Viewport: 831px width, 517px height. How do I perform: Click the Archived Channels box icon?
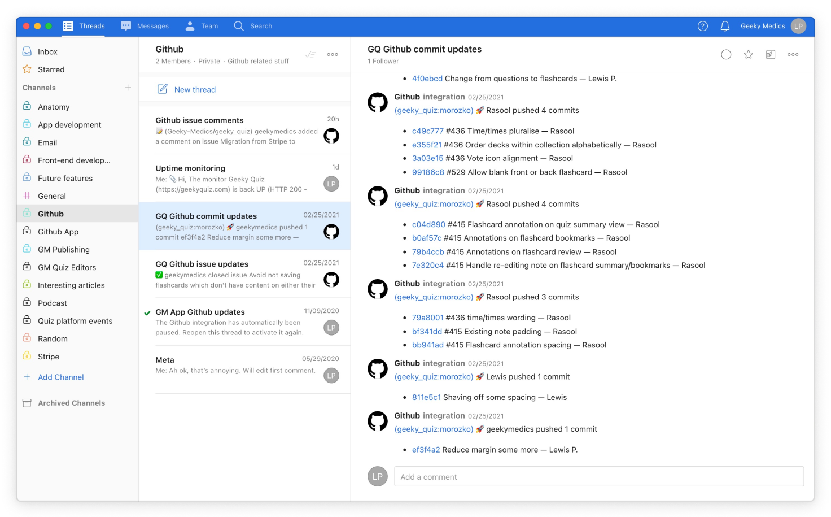(27, 403)
